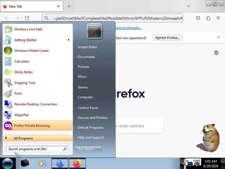Open Firefox Private Browsing mask icon
Viewport: 225px width, 169px height.
tap(8, 126)
